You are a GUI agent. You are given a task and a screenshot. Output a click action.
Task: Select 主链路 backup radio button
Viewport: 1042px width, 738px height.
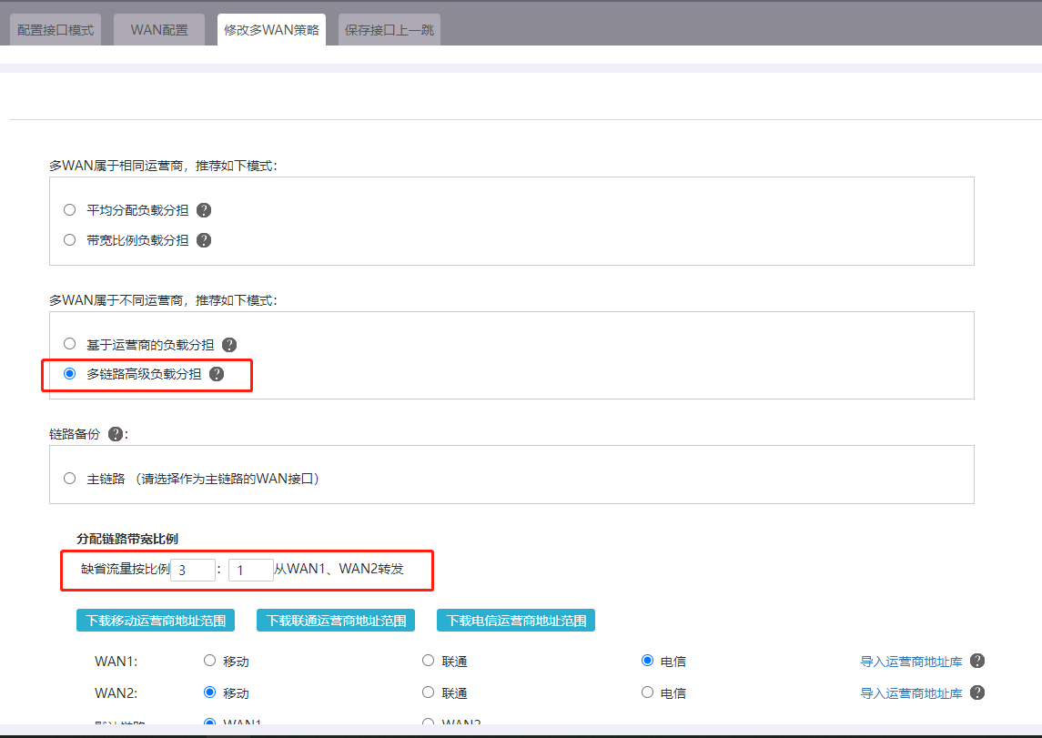pos(70,479)
